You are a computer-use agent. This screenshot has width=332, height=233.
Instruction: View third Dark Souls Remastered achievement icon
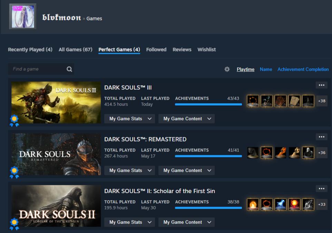(281, 153)
